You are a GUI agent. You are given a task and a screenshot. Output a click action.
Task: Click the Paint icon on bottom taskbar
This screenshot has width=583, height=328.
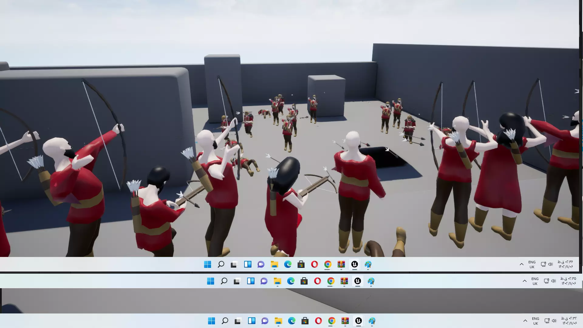372,321
